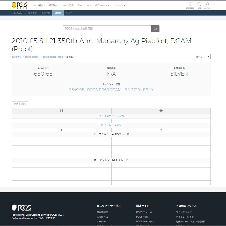Open footer ご依頼方法 link
Image resolution: width=226 pixels, height=226 pixels.
[x=102, y=217]
